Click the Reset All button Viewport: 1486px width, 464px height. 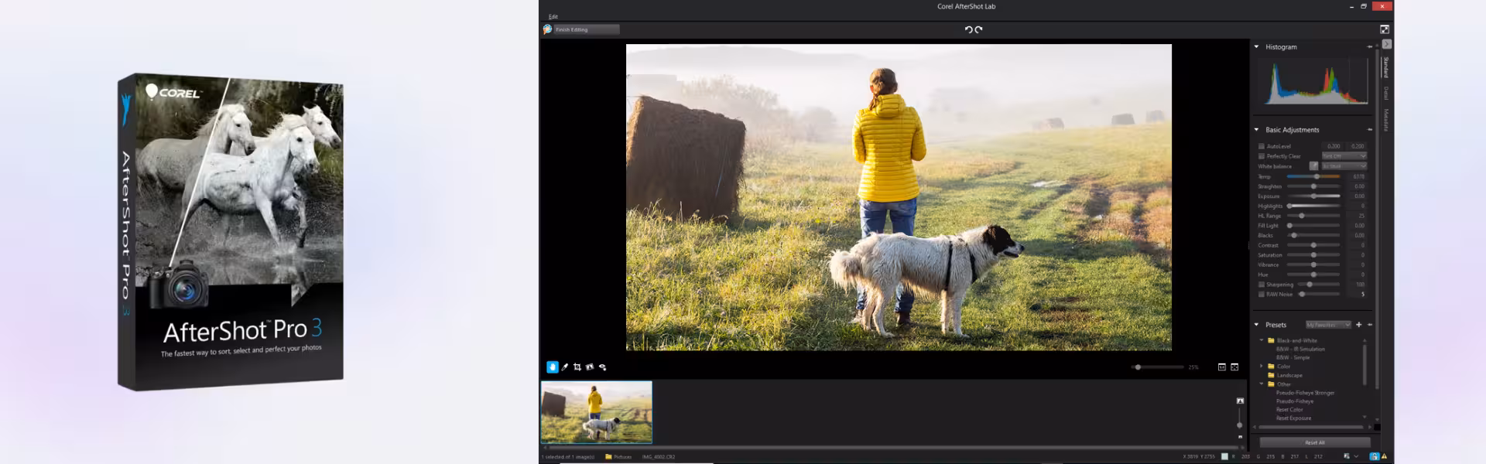click(x=1315, y=442)
